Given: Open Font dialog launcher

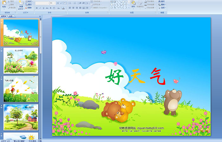Looking at the screenshot, I should [x=66, y=12].
